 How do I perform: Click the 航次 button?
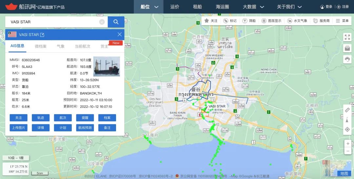(63, 118)
